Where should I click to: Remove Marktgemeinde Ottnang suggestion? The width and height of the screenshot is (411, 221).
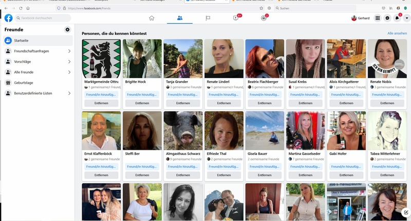[x=101, y=103]
